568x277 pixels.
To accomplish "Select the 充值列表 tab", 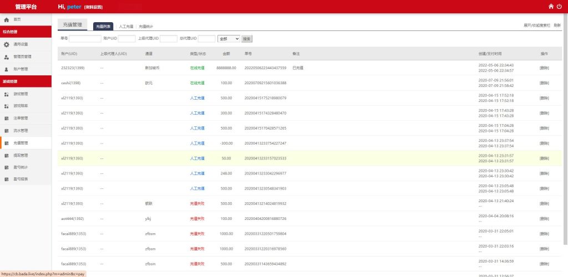I will pos(103,26).
